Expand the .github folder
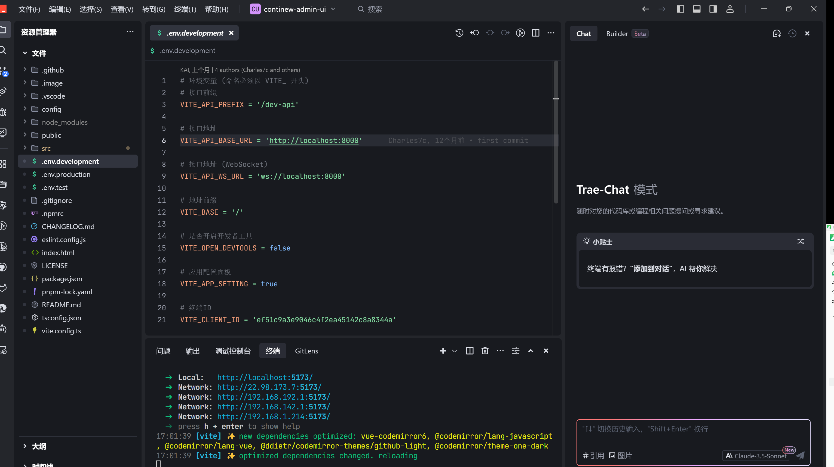Screen dimensions: 834x467 pos(25,70)
